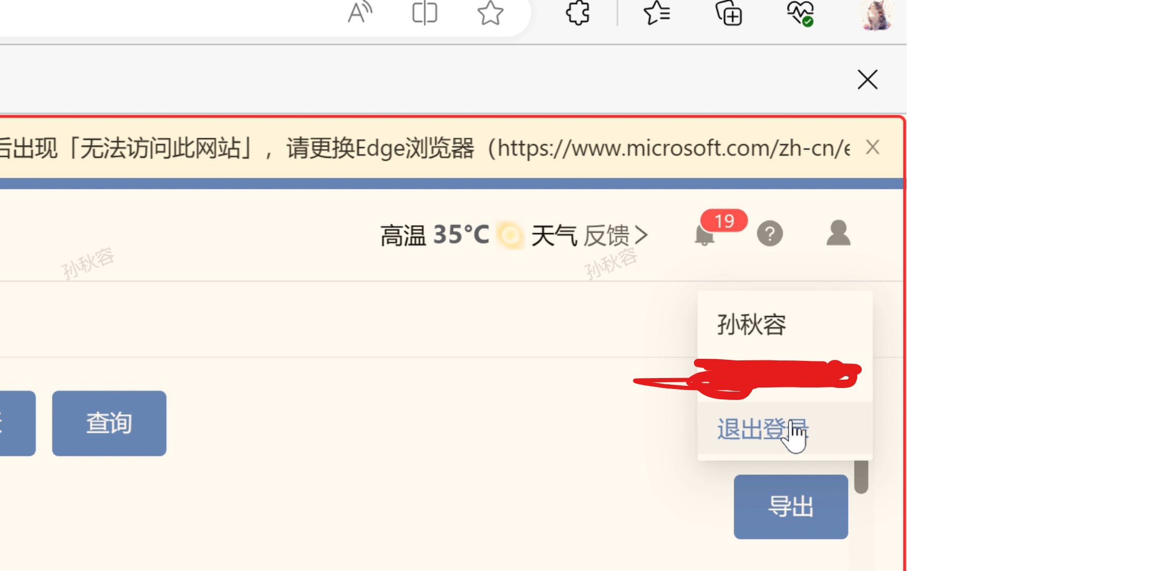The height and width of the screenshot is (571, 1160).
Task: Add page to favorites star icon
Action: [490, 12]
